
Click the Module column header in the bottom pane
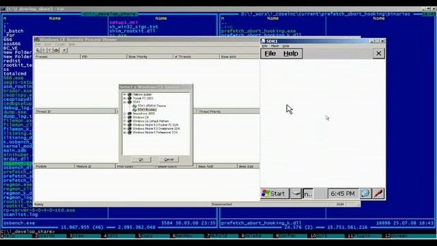coord(54,166)
